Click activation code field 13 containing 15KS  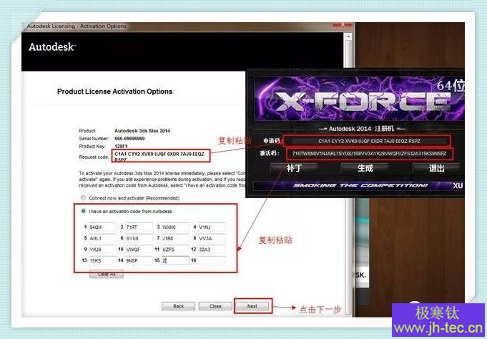(102, 260)
